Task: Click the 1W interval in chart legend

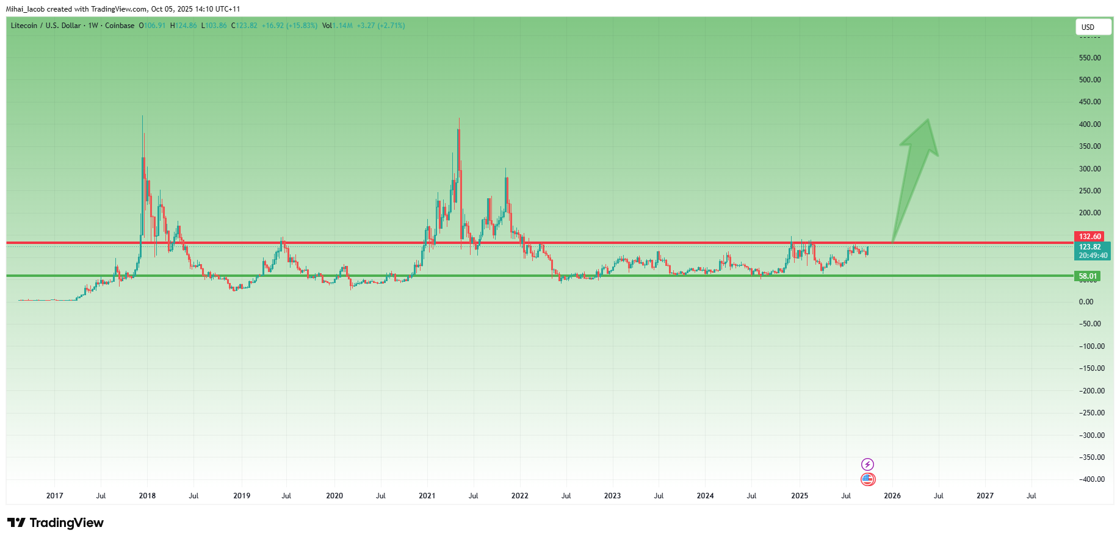Action: (x=93, y=26)
